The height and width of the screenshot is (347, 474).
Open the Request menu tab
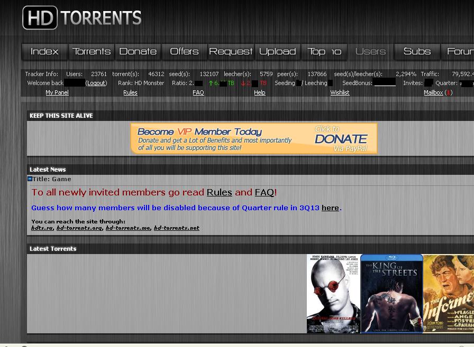point(231,51)
